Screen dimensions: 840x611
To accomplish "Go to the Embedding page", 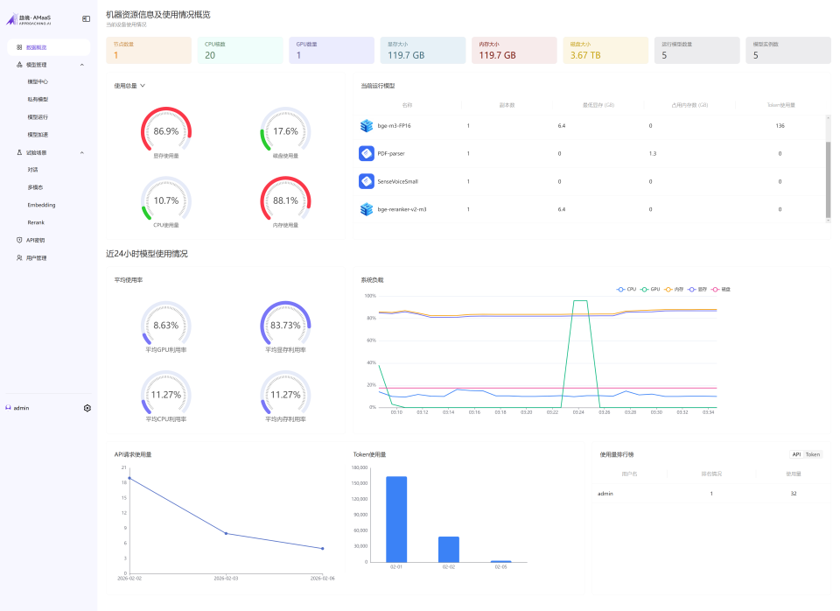I will (x=41, y=205).
